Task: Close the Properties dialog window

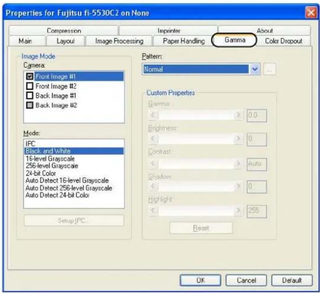Action: pos(311,13)
